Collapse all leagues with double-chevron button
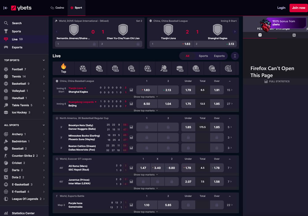 tap(235, 56)
